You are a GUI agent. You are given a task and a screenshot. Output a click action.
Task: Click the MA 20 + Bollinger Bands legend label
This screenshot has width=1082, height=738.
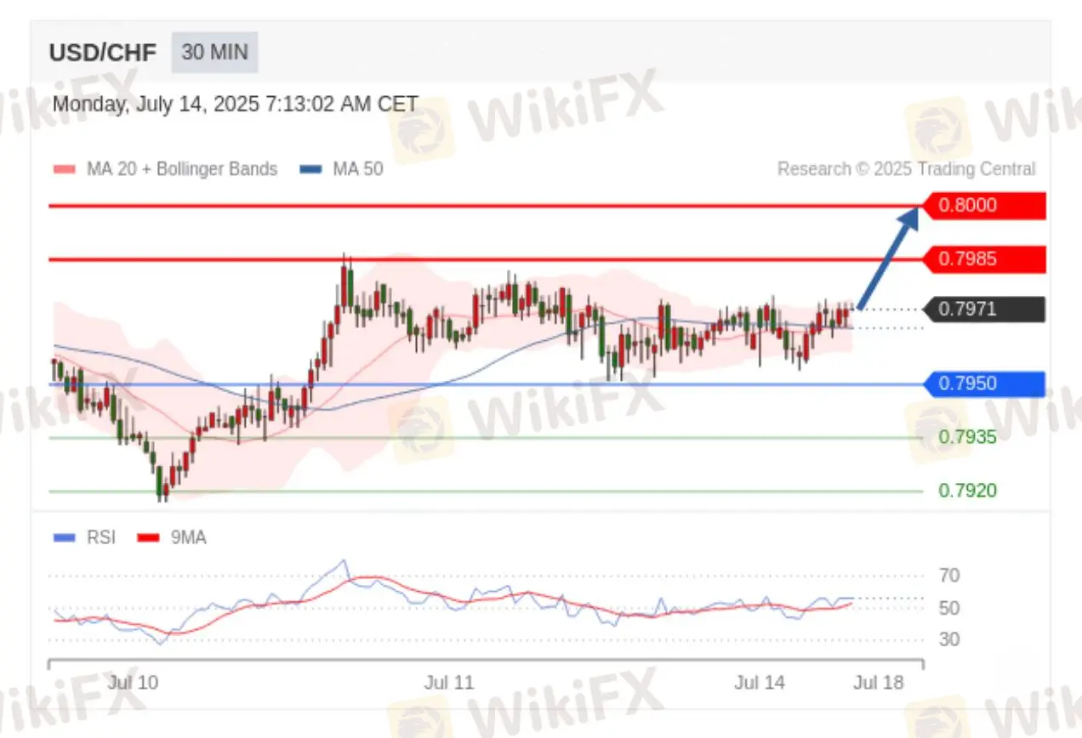pos(182,169)
